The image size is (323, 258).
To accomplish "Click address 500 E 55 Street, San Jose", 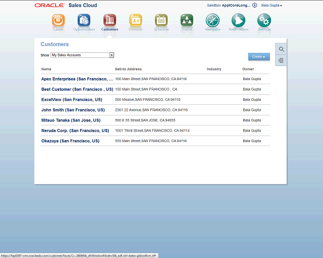I will 145,120.
